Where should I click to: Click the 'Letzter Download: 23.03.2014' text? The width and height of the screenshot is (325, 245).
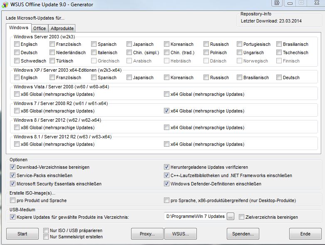pos(271,21)
